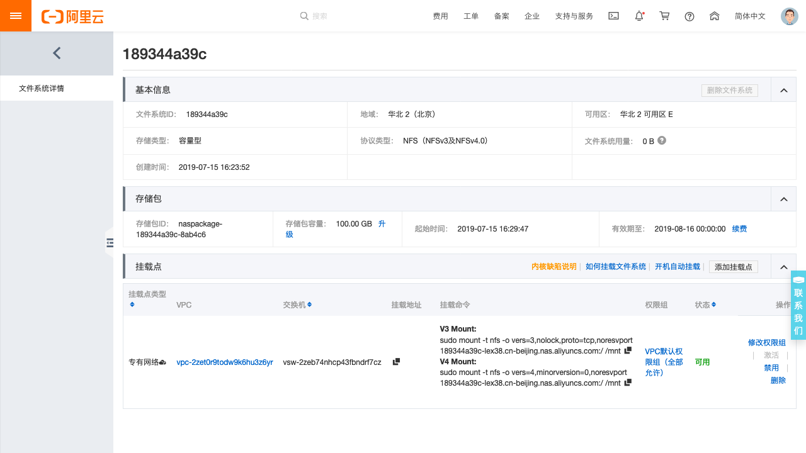
Task: Go to console home via house icon
Action: 714,16
